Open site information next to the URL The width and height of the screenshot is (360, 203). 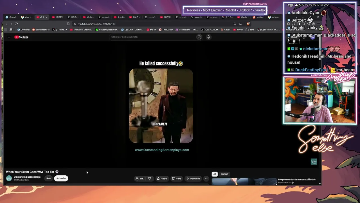[75, 24]
